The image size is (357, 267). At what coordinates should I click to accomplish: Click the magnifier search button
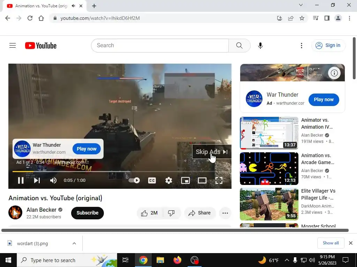point(239,46)
